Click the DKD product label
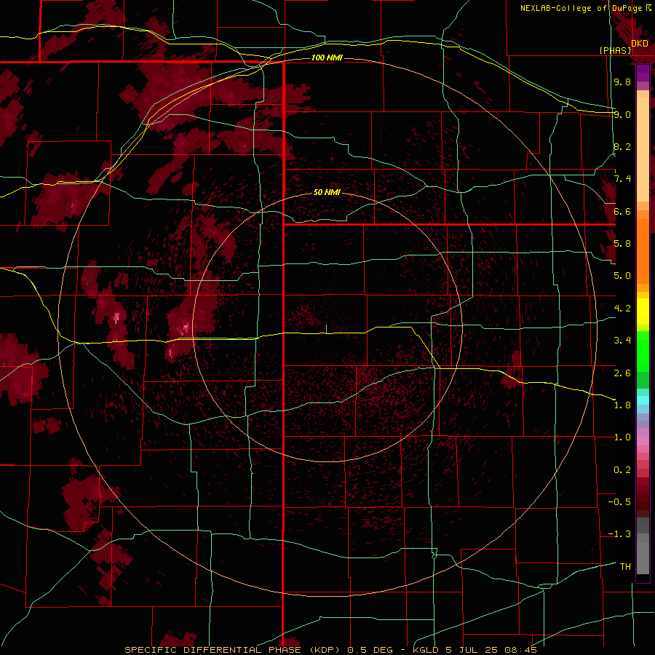The width and height of the screenshot is (655, 655). point(640,43)
